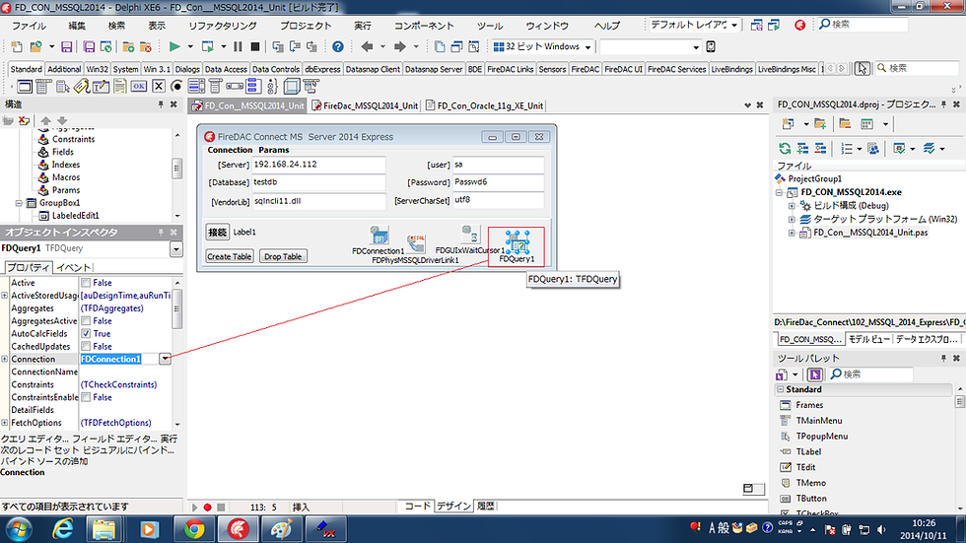The height and width of the screenshot is (543, 966).
Task: Open the Object Inspector component selector dropdown
Action: click(x=176, y=248)
